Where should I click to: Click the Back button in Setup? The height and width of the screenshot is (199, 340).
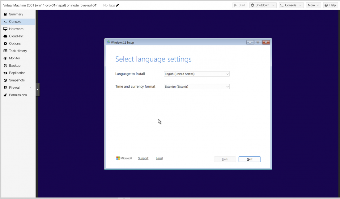point(225,159)
